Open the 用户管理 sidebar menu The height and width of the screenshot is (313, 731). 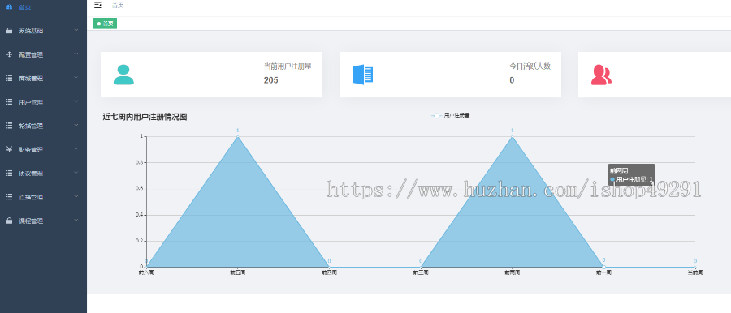pos(43,102)
